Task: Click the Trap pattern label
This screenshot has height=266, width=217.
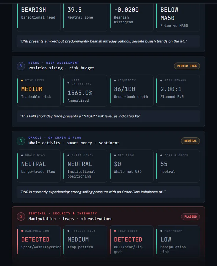Action: point(80,247)
